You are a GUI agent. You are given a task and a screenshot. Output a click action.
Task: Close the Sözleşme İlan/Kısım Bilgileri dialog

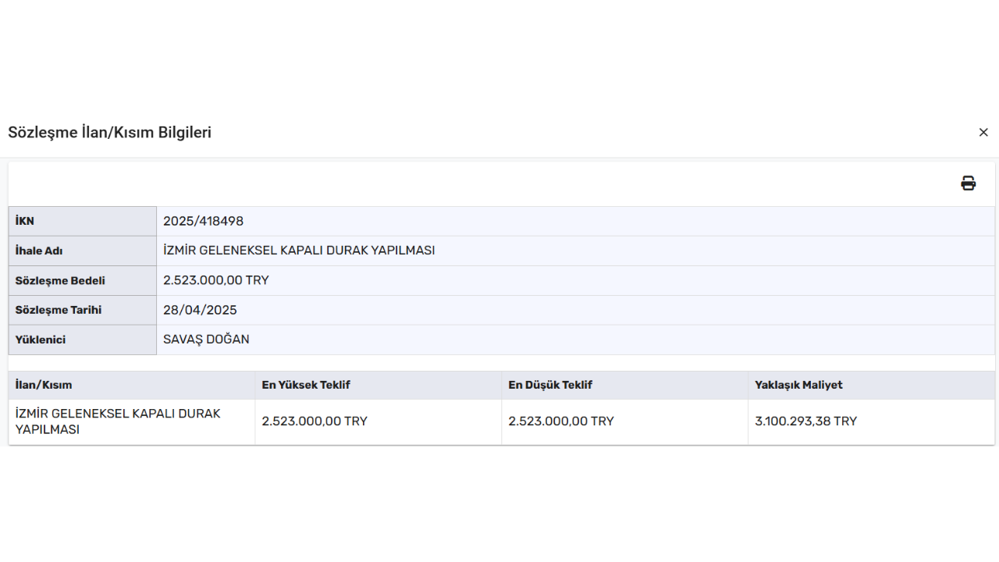coord(983,133)
